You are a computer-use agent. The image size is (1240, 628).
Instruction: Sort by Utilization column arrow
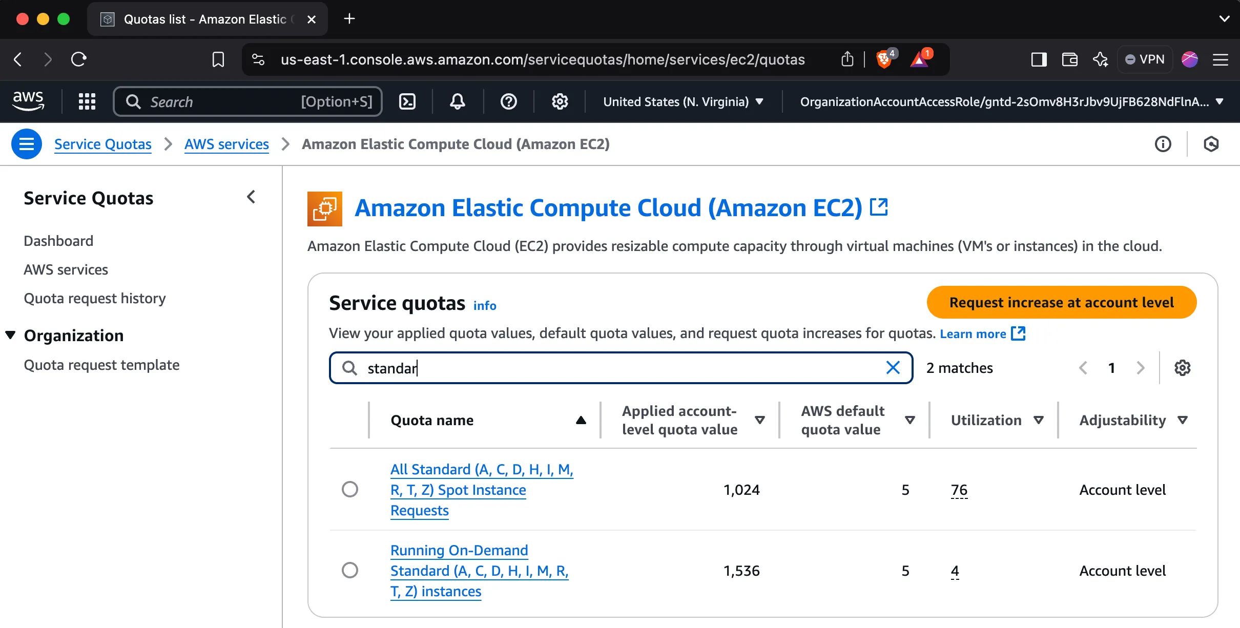1039,420
